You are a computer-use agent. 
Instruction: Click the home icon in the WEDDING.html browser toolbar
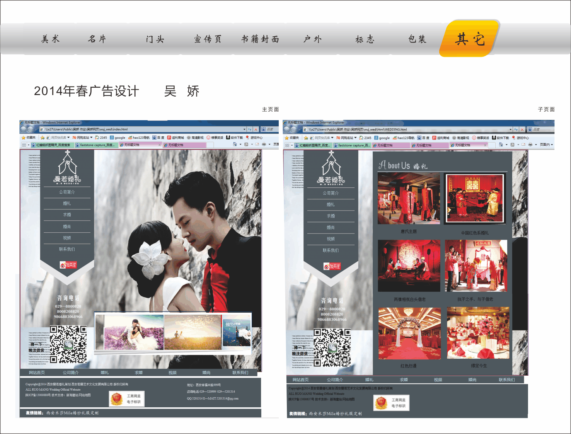(501, 145)
